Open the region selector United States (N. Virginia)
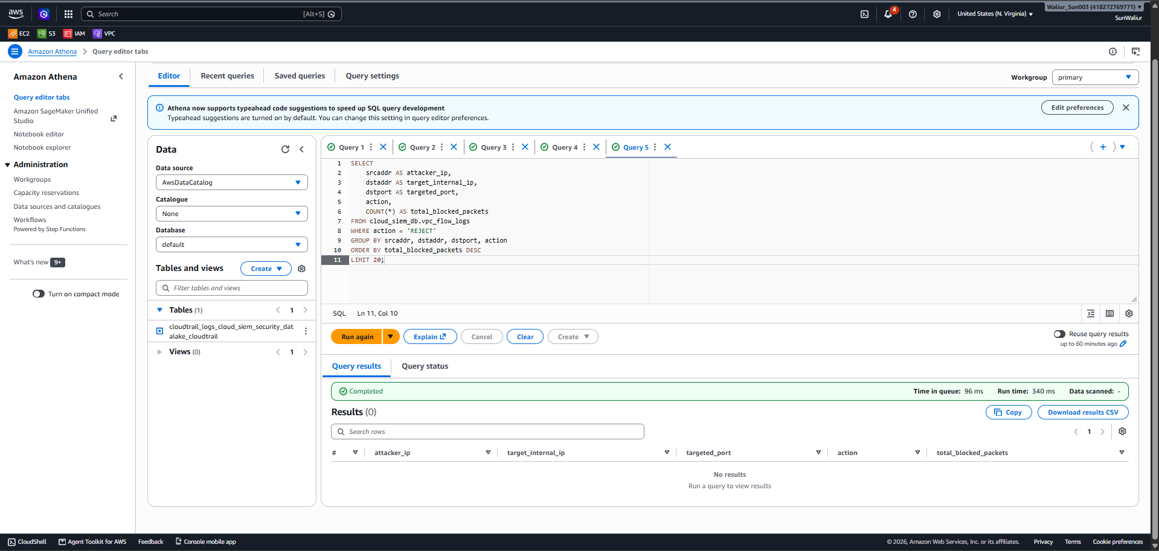This screenshot has width=1159, height=551. (995, 14)
